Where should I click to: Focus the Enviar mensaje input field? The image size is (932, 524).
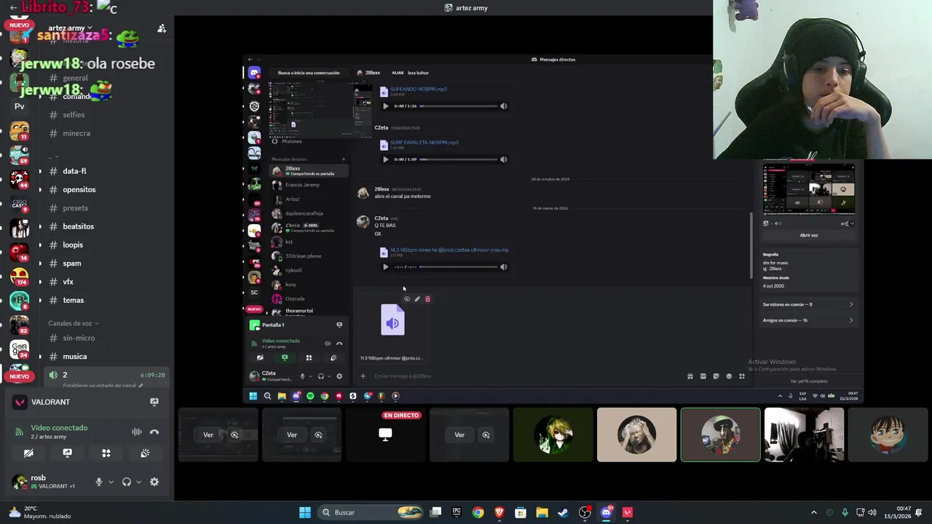524,376
